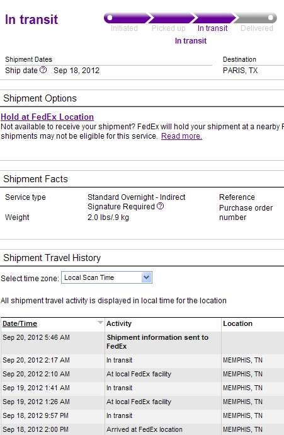The image size is (284, 435).
Task: Click the Picked up progress segment
Action: point(171,18)
